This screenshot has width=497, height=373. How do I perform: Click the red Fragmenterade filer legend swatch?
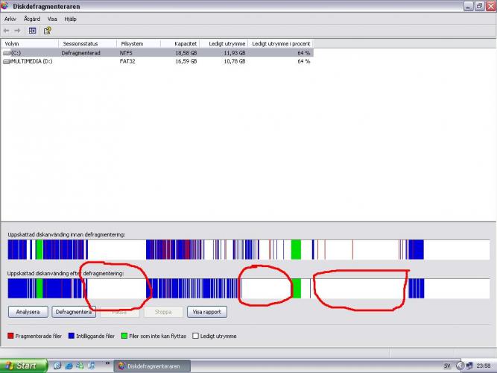coord(10,336)
